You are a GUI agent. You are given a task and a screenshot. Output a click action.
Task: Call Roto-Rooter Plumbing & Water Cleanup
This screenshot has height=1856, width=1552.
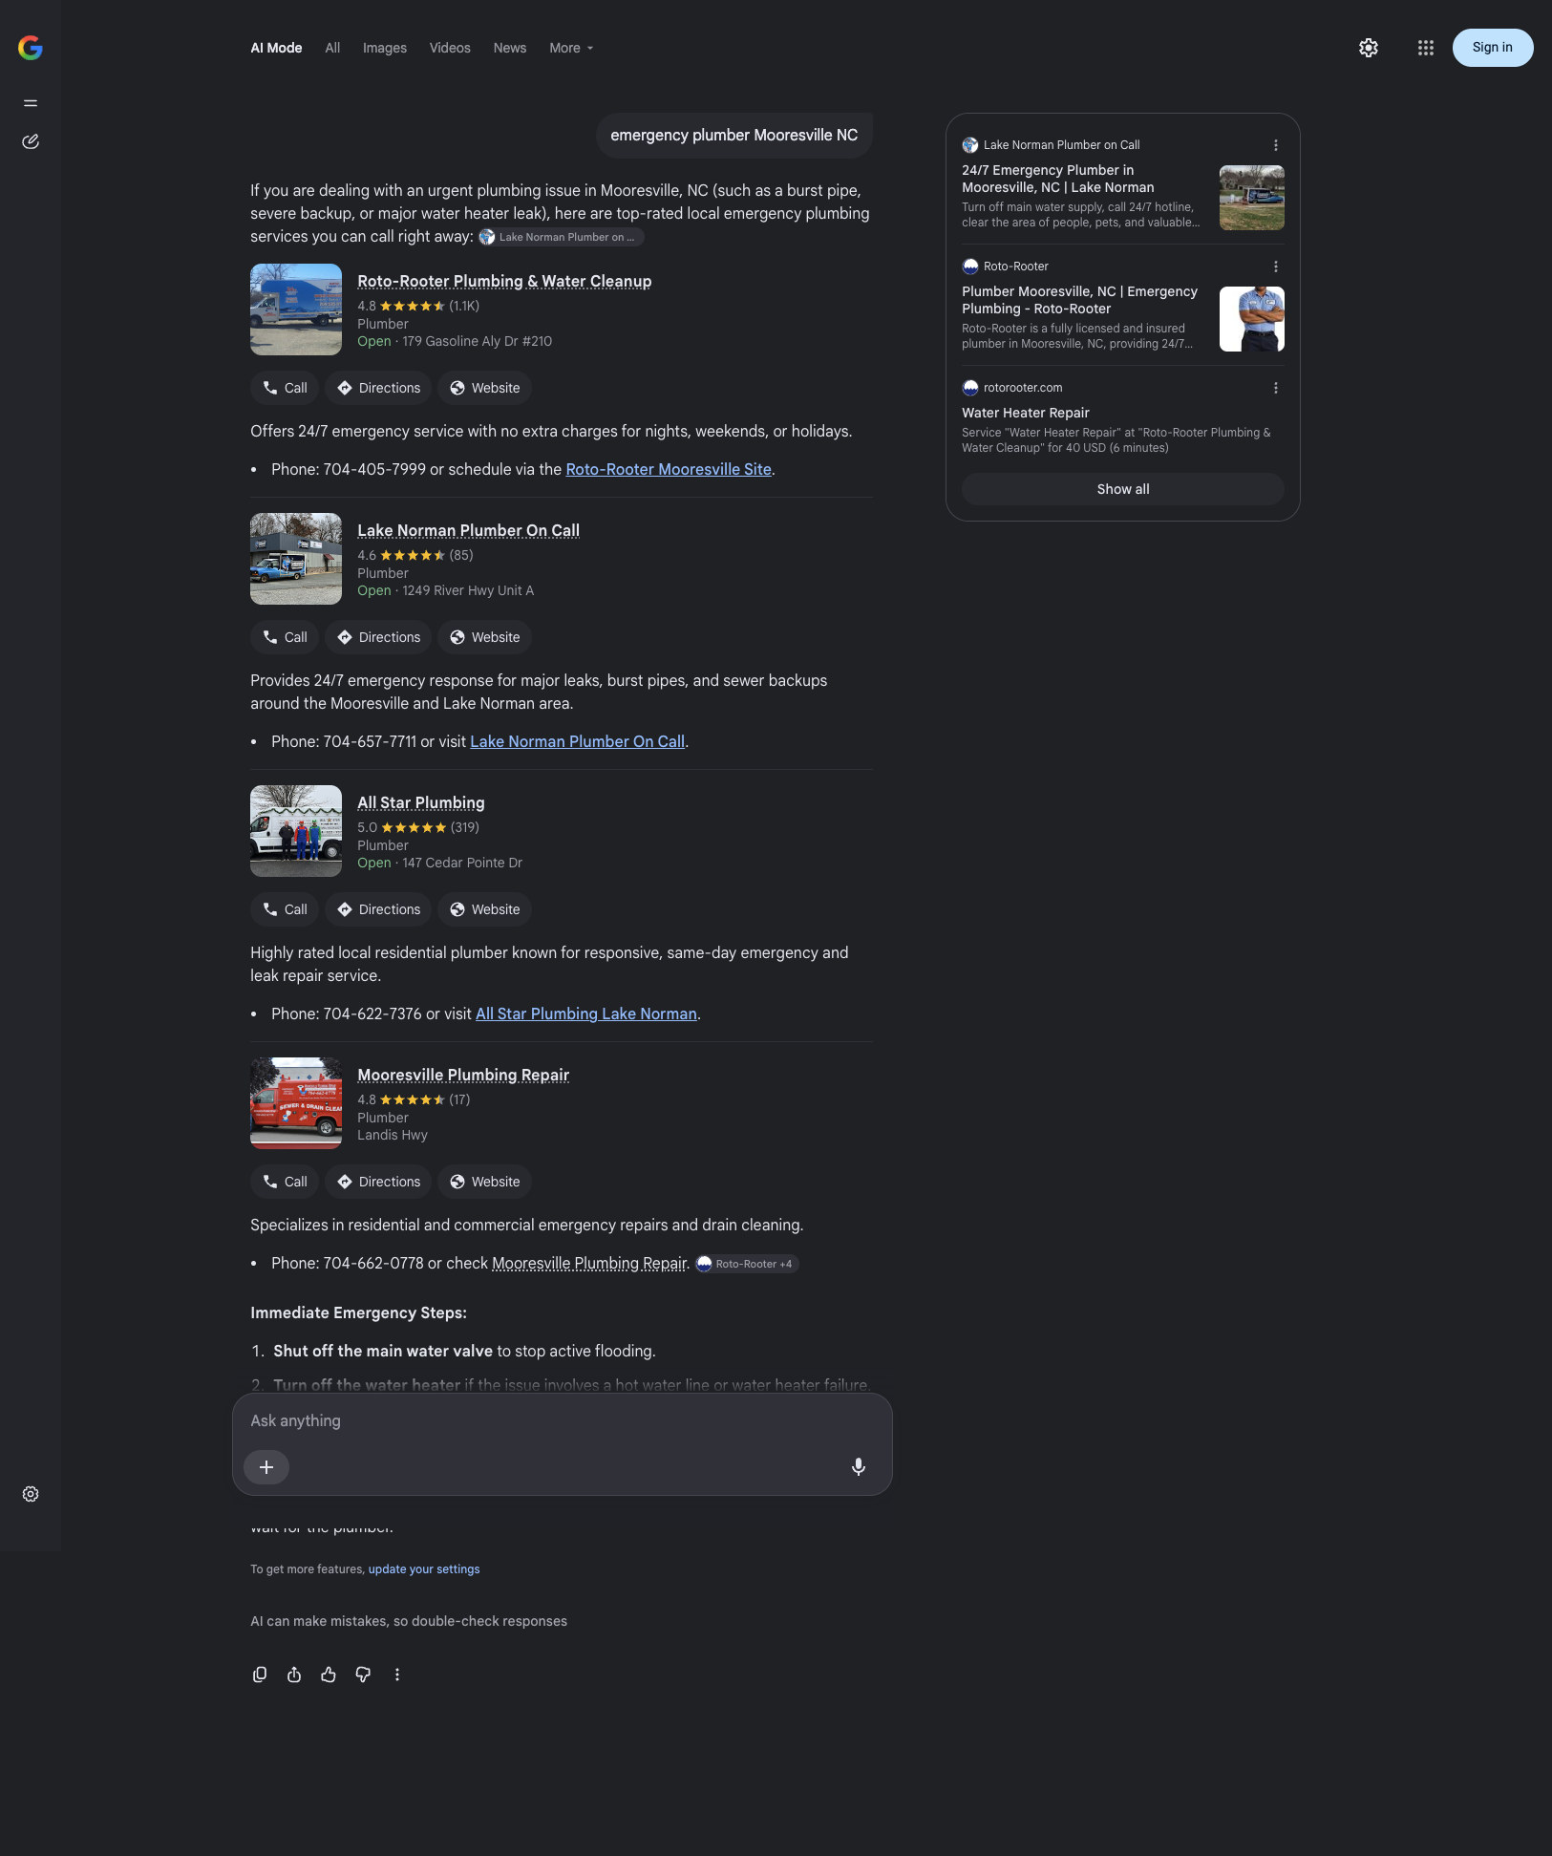point(285,388)
